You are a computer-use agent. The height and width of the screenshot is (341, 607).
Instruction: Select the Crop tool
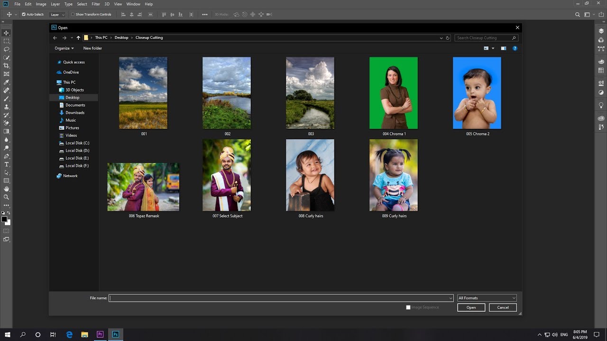[6, 66]
